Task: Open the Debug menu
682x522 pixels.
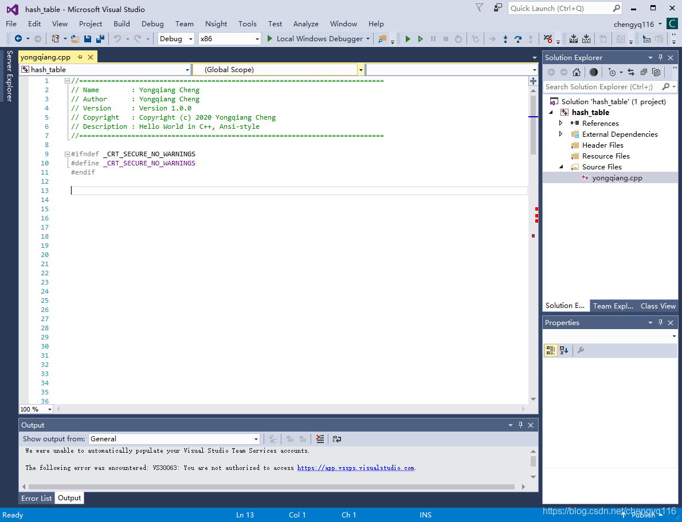Action: tap(152, 24)
